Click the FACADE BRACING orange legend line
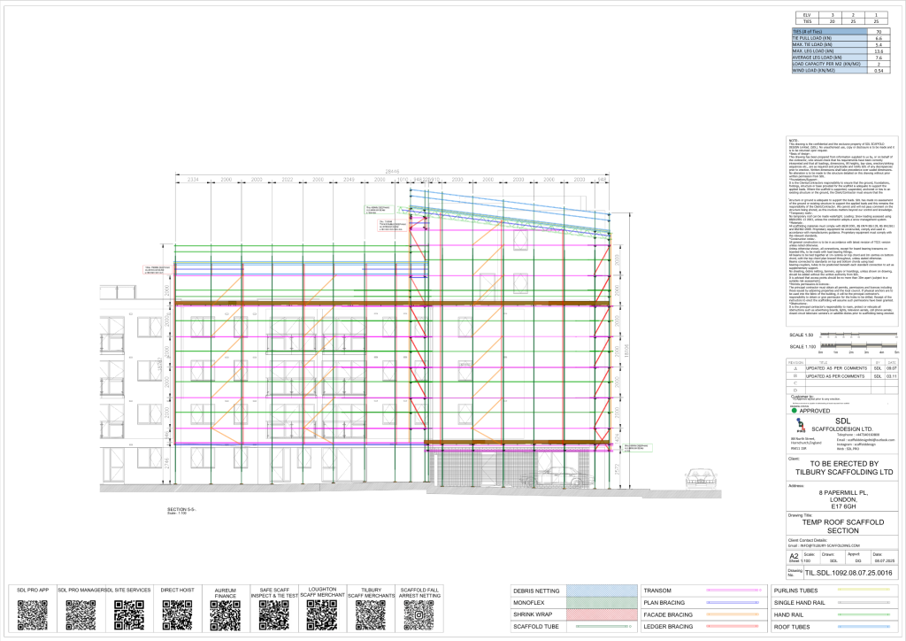The width and height of the screenshot is (906, 641). coord(733,614)
